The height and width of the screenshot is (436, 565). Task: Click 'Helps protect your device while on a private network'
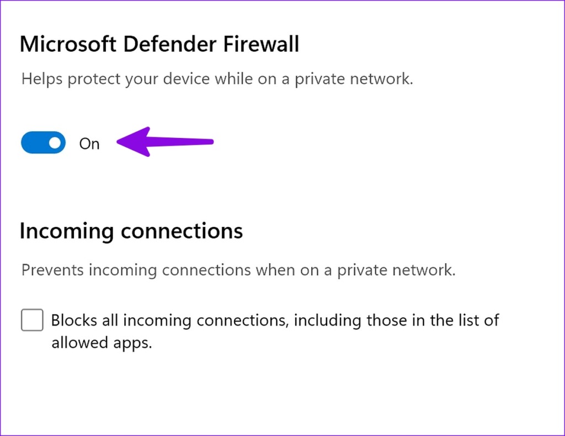217,78
